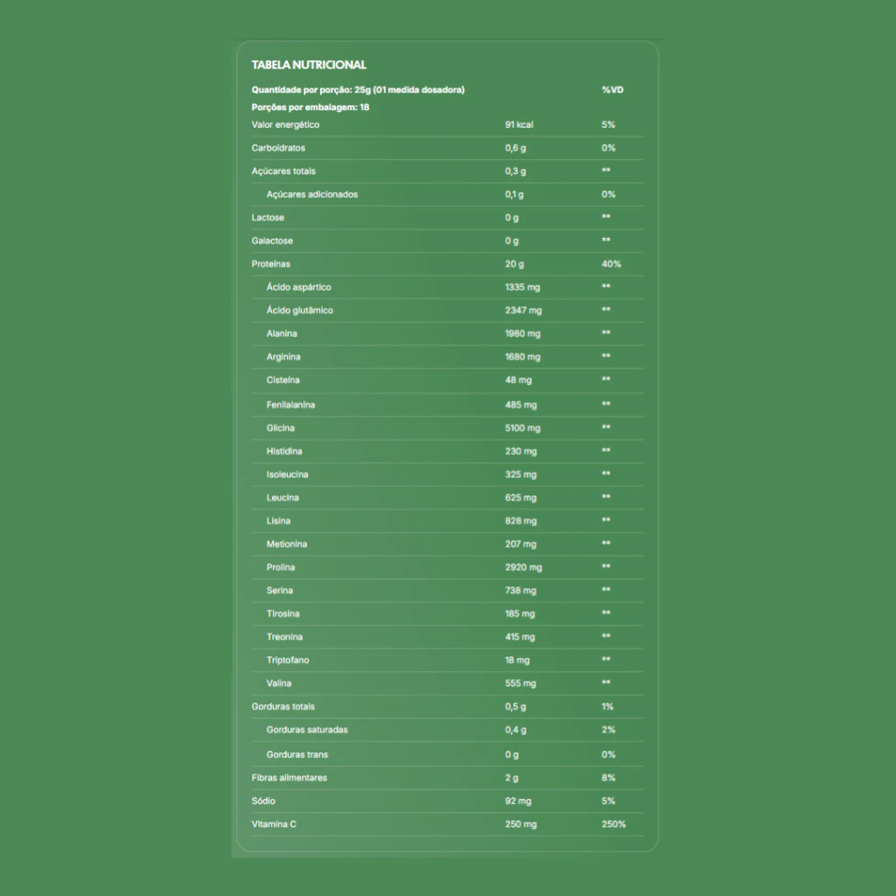Select the Triptofano row label
896x896 pixels.
point(288,661)
